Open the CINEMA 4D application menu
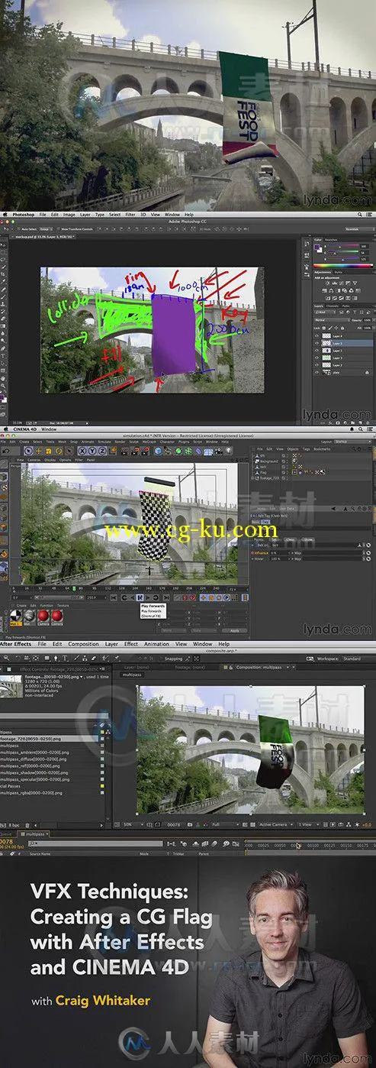376x1068 pixels. pos(24,429)
